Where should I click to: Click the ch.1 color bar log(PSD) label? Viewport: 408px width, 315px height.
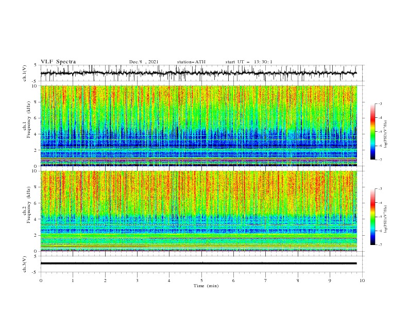(386, 134)
